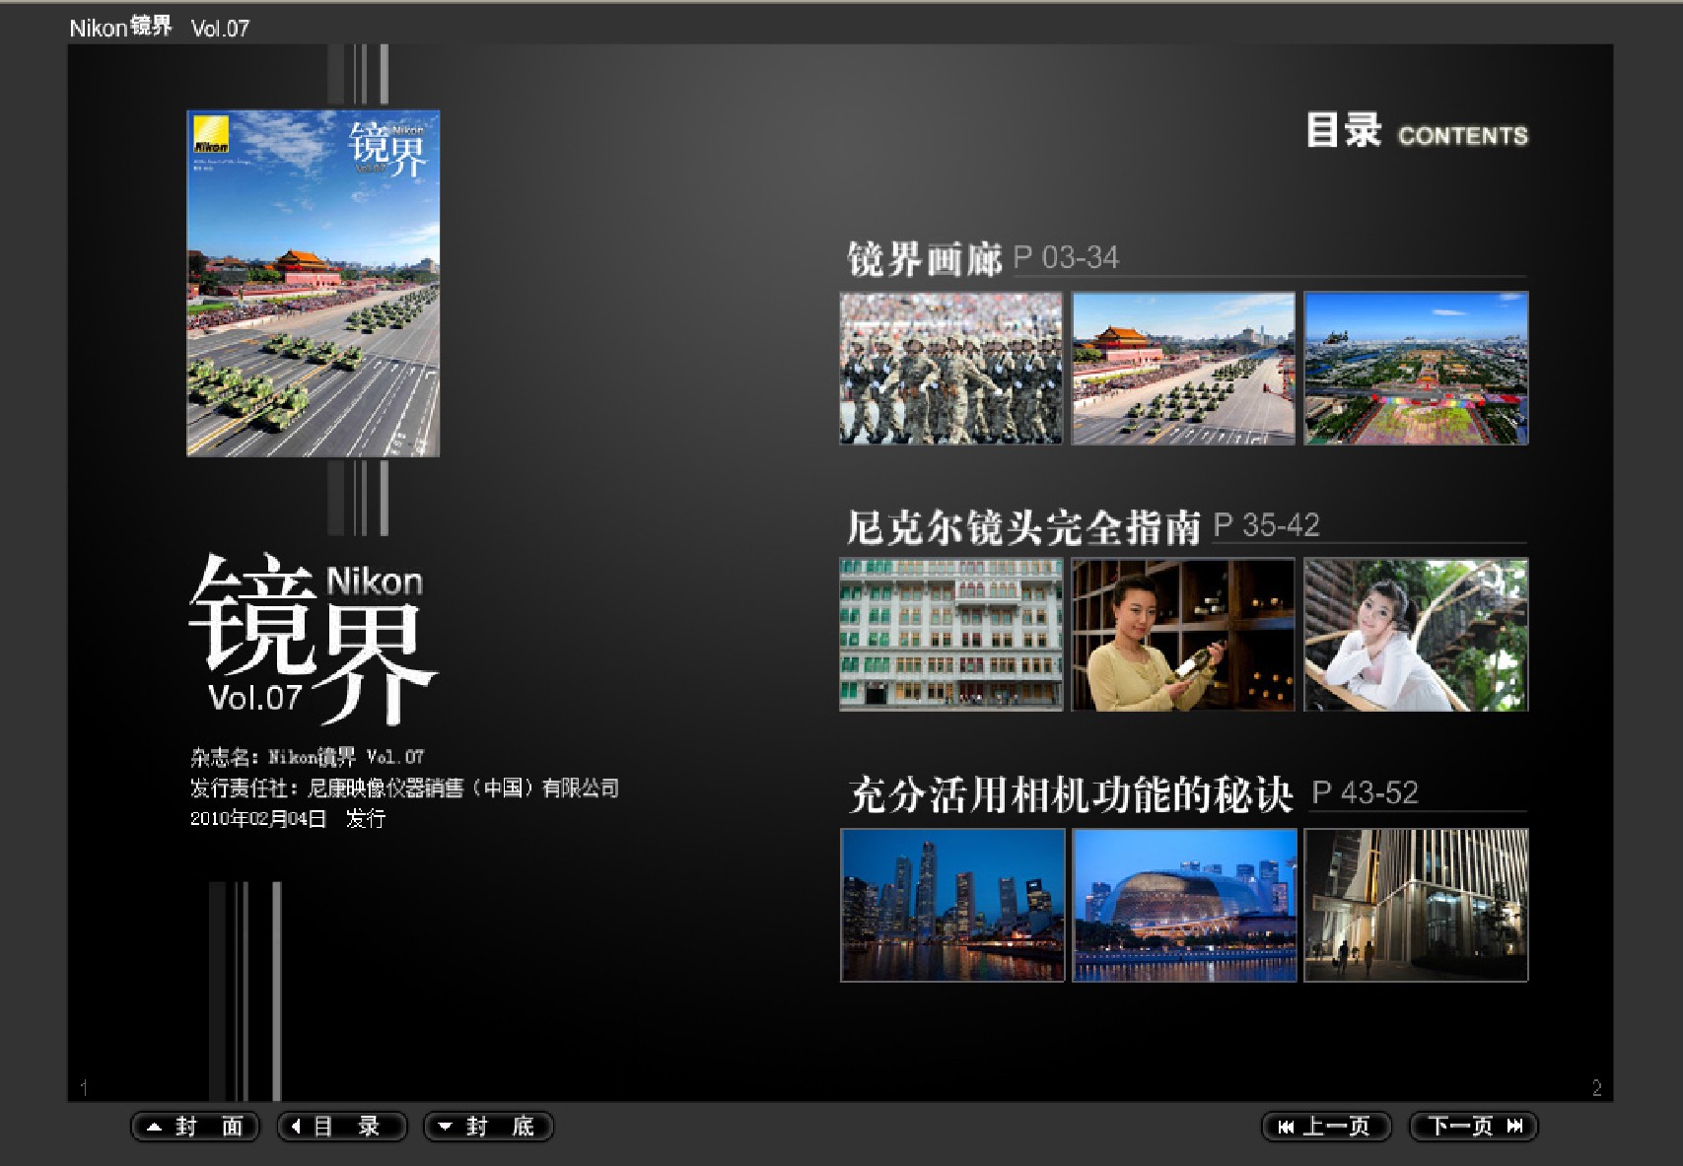Click the page range P 03-34

tap(1066, 258)
